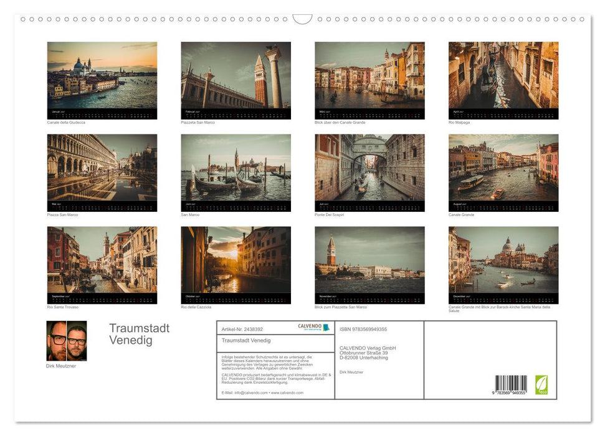The image size is (605, 436).
Task: Click the Januar calendar date strip
Action: click(102, 114)
